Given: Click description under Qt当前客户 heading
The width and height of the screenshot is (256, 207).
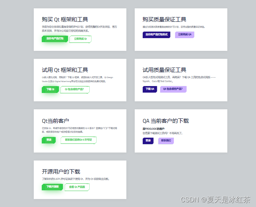Looking at the screenshot, I should coord(80,130).
